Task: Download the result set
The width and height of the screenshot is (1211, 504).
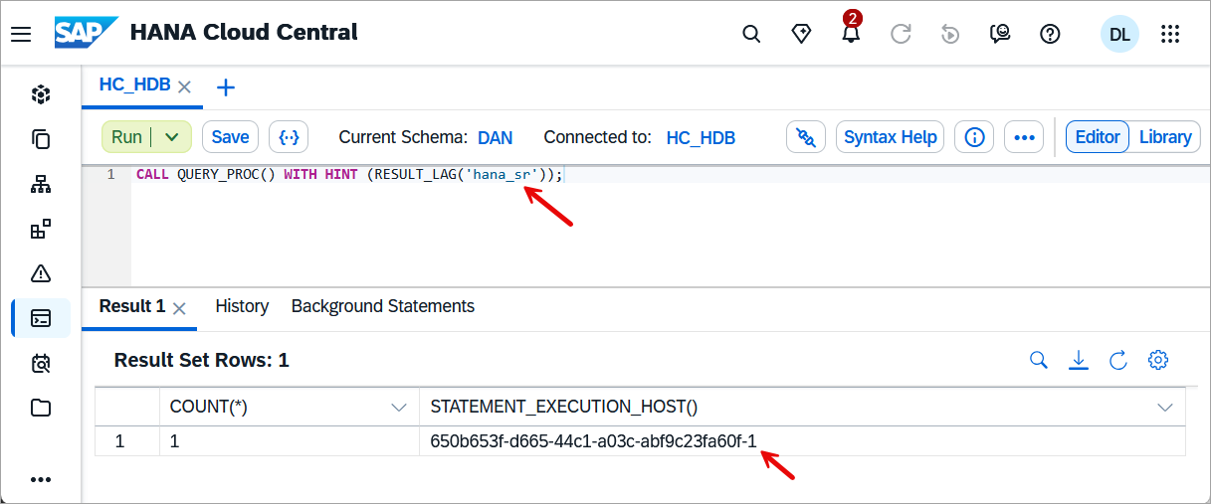Action: (1079, 360)
